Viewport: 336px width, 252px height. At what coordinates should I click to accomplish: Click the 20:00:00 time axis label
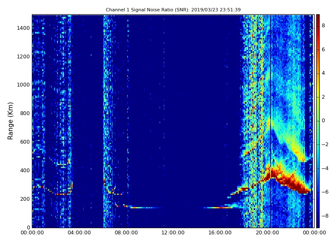pos(267,233)
